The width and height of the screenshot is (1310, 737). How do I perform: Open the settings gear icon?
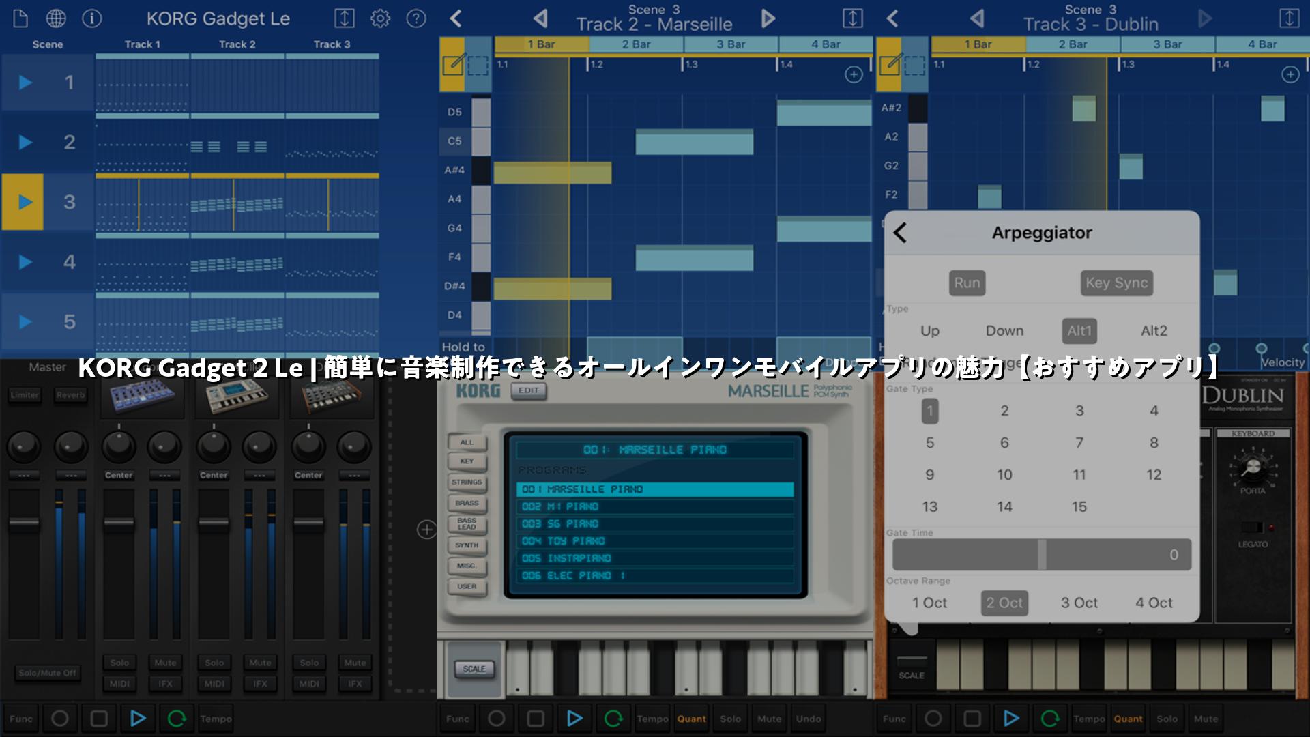pos(380,18)
